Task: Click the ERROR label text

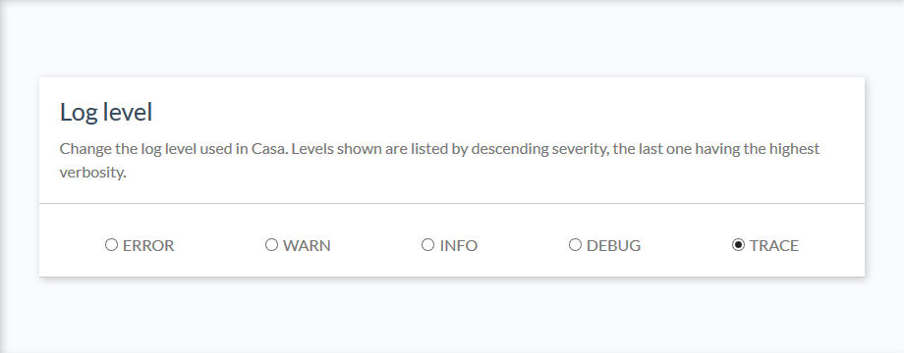Action: click(148, 245)
